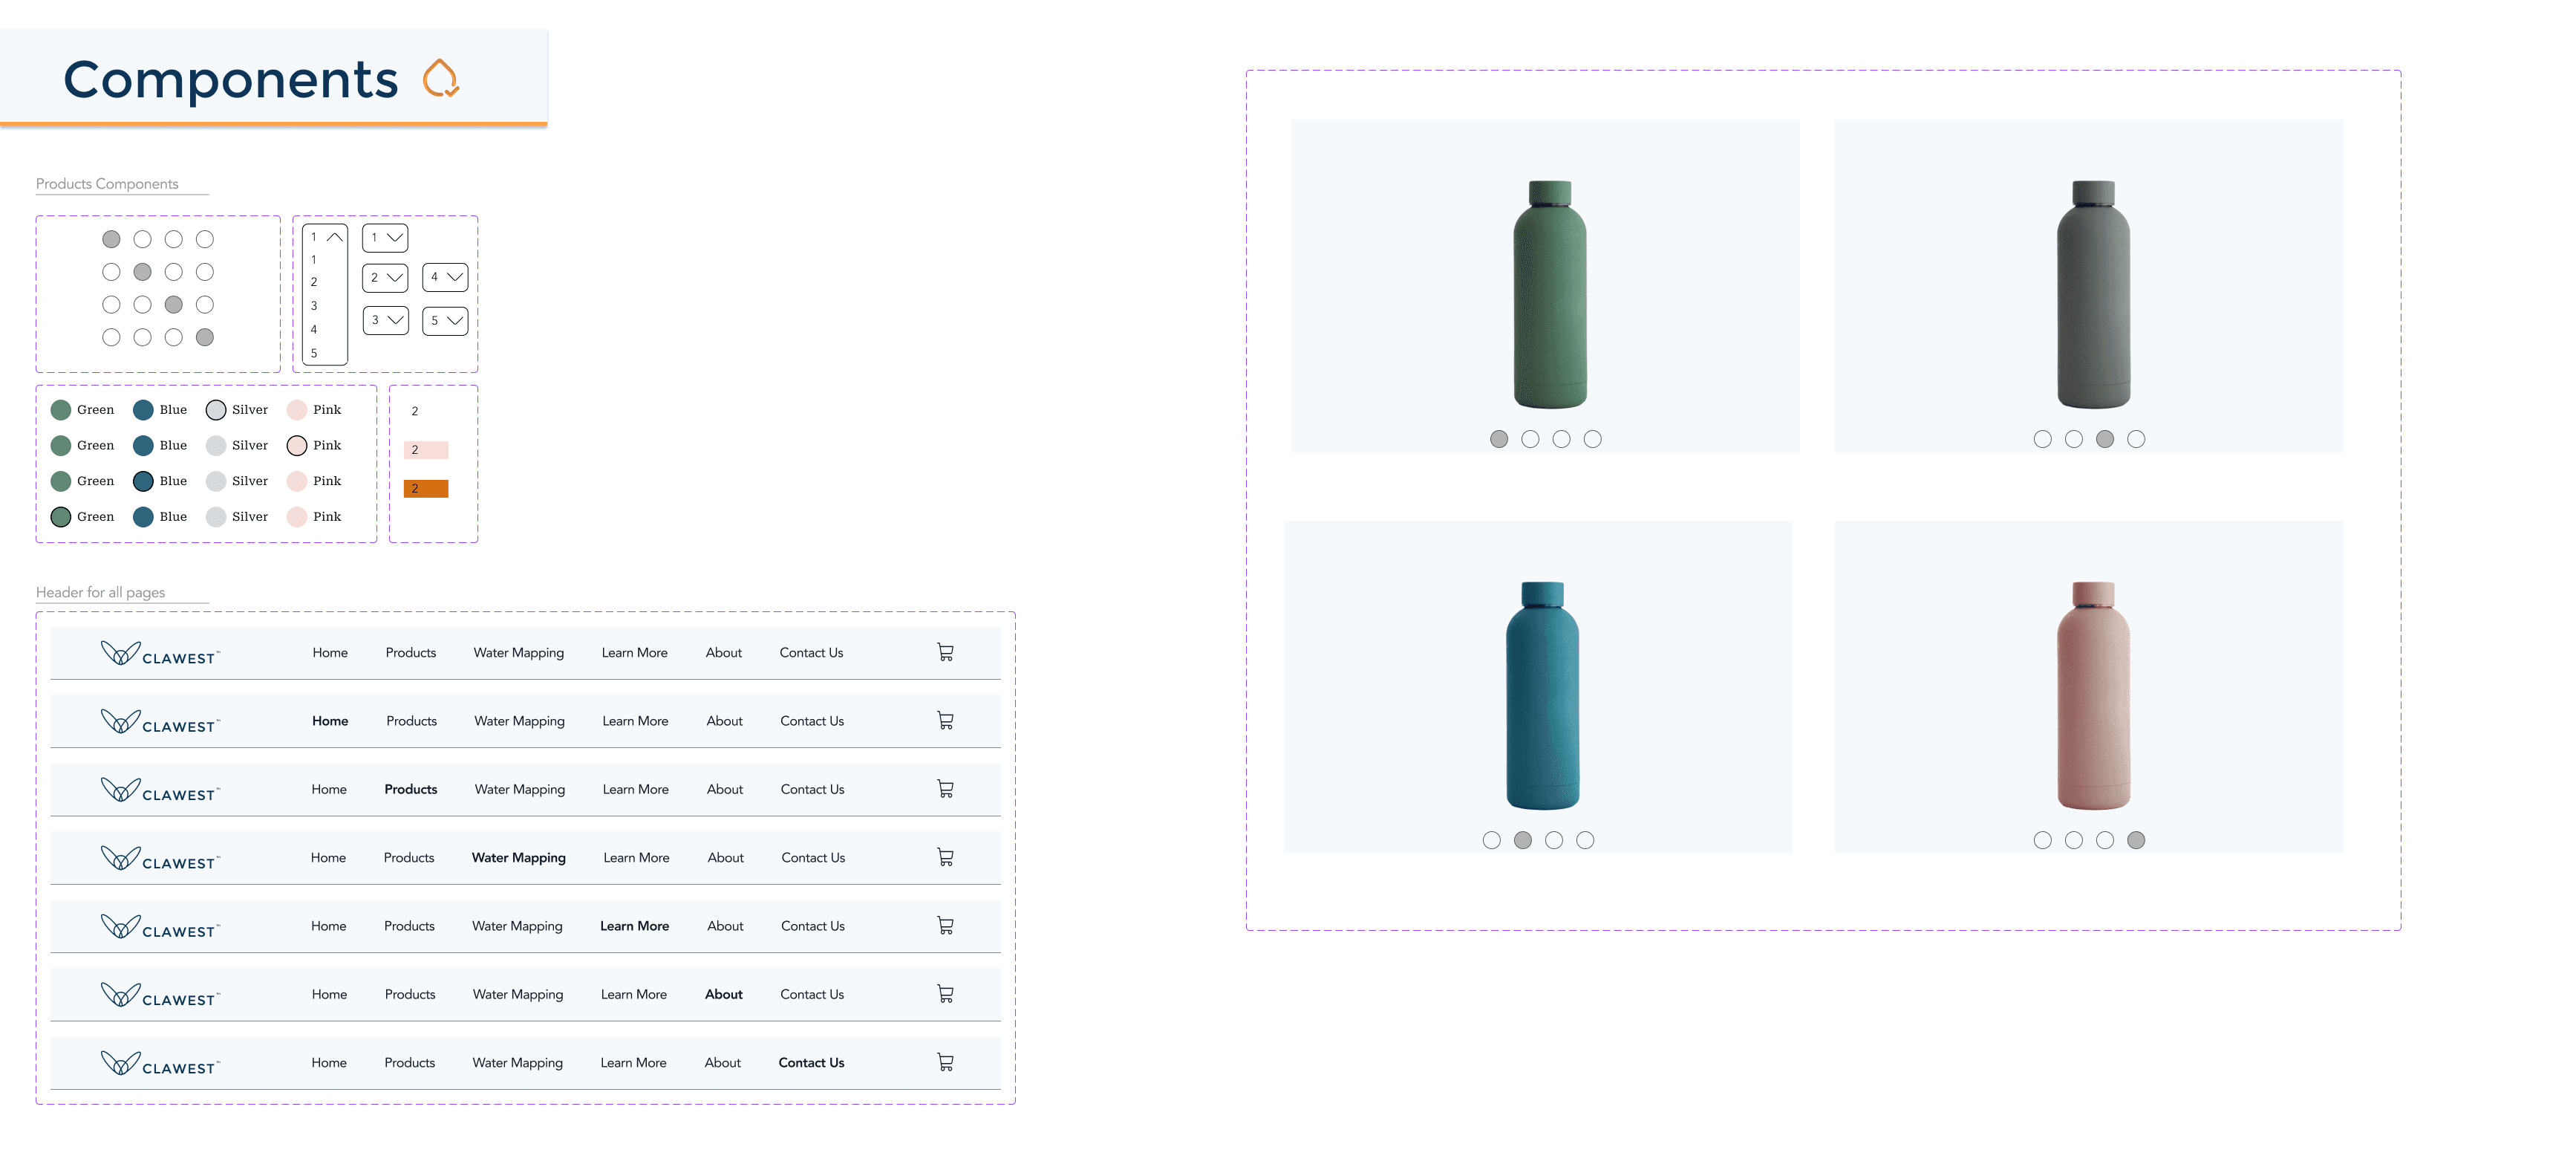Click Clawest logo in header with bold Learn More

[x=160, y=927]
